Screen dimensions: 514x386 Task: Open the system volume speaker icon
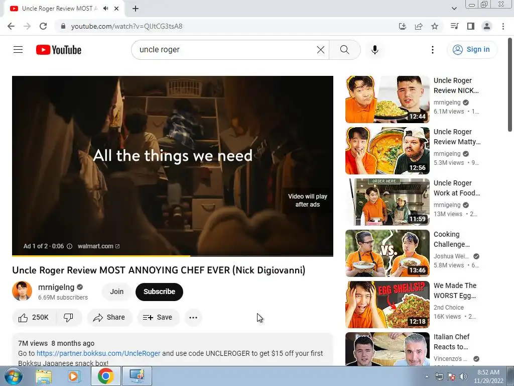pyautogui.click(x=463, y=376)
